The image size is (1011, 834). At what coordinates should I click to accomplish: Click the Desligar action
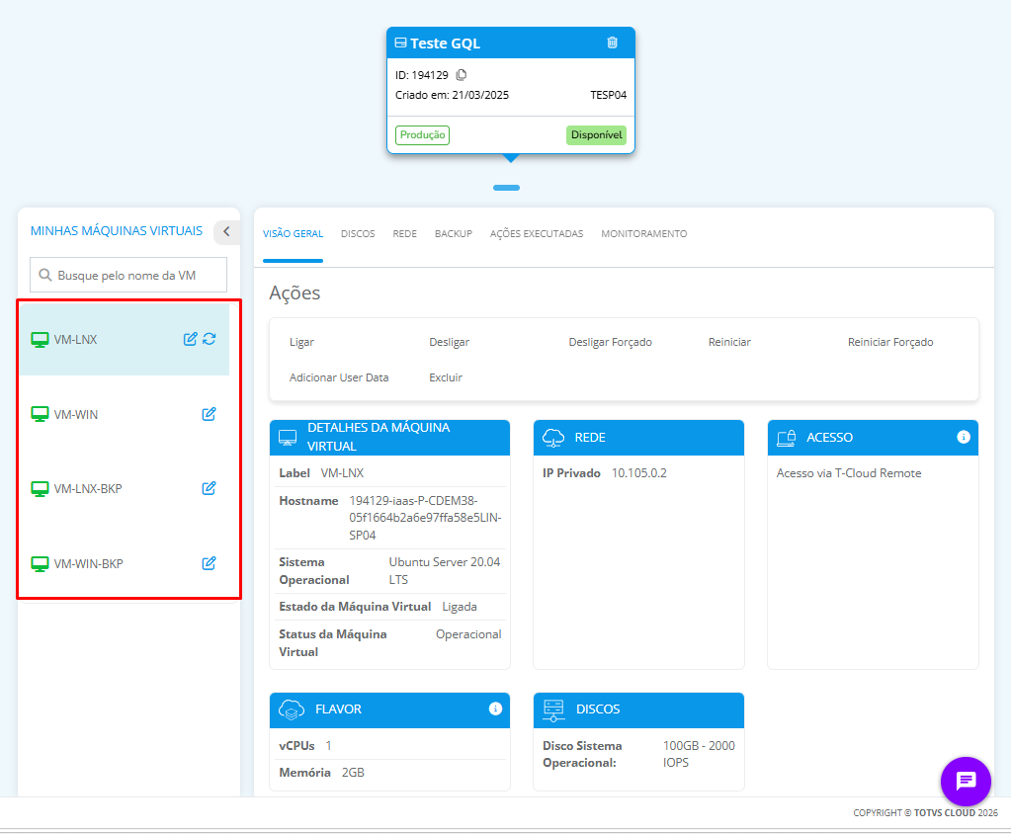coord(450,342)
